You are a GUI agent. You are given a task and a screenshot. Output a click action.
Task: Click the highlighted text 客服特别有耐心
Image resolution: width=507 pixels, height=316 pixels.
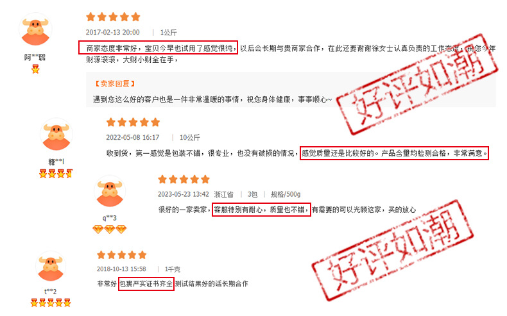coord(238,210)
